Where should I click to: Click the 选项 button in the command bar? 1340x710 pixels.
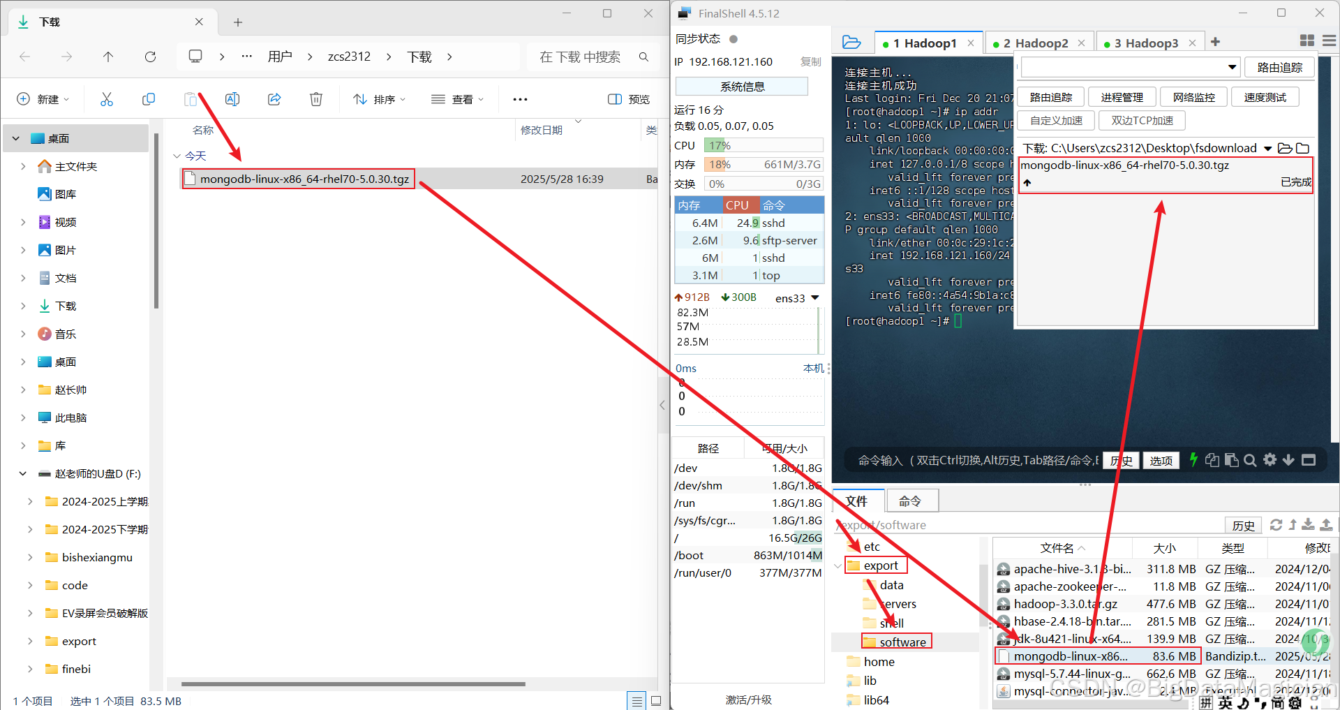tap(1161, 461)
